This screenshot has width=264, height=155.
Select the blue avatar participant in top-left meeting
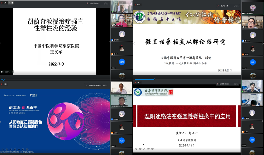click(x=121, y=61)
